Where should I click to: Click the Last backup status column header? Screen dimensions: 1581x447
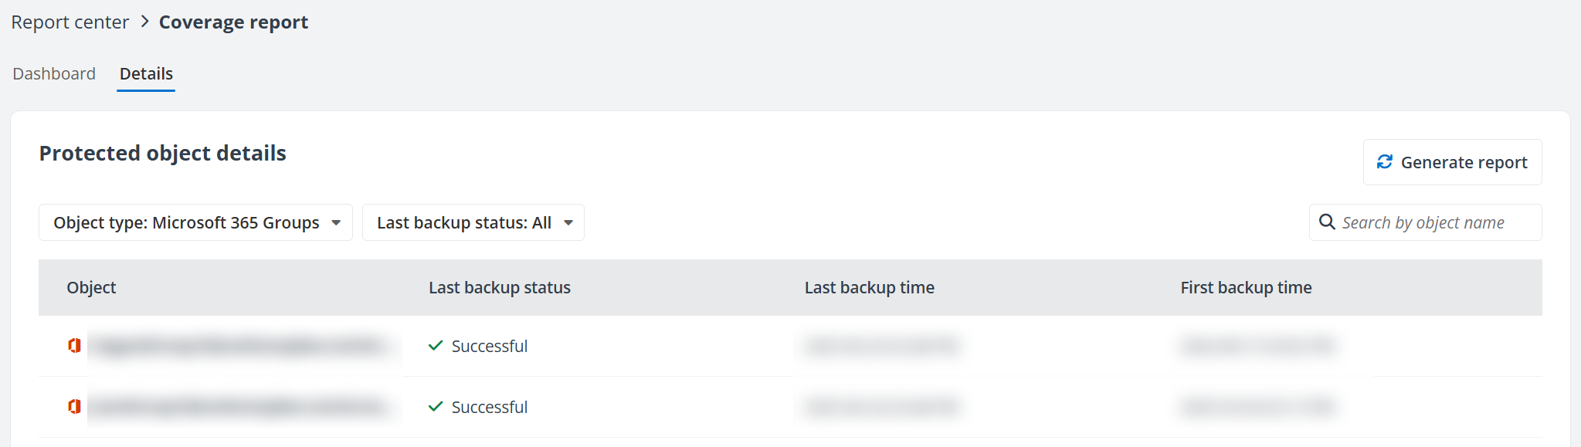pyautogui.click(x=499, y=288)
